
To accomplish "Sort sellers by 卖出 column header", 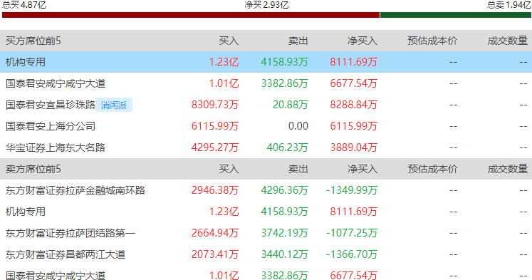I will tap(298, 169).
